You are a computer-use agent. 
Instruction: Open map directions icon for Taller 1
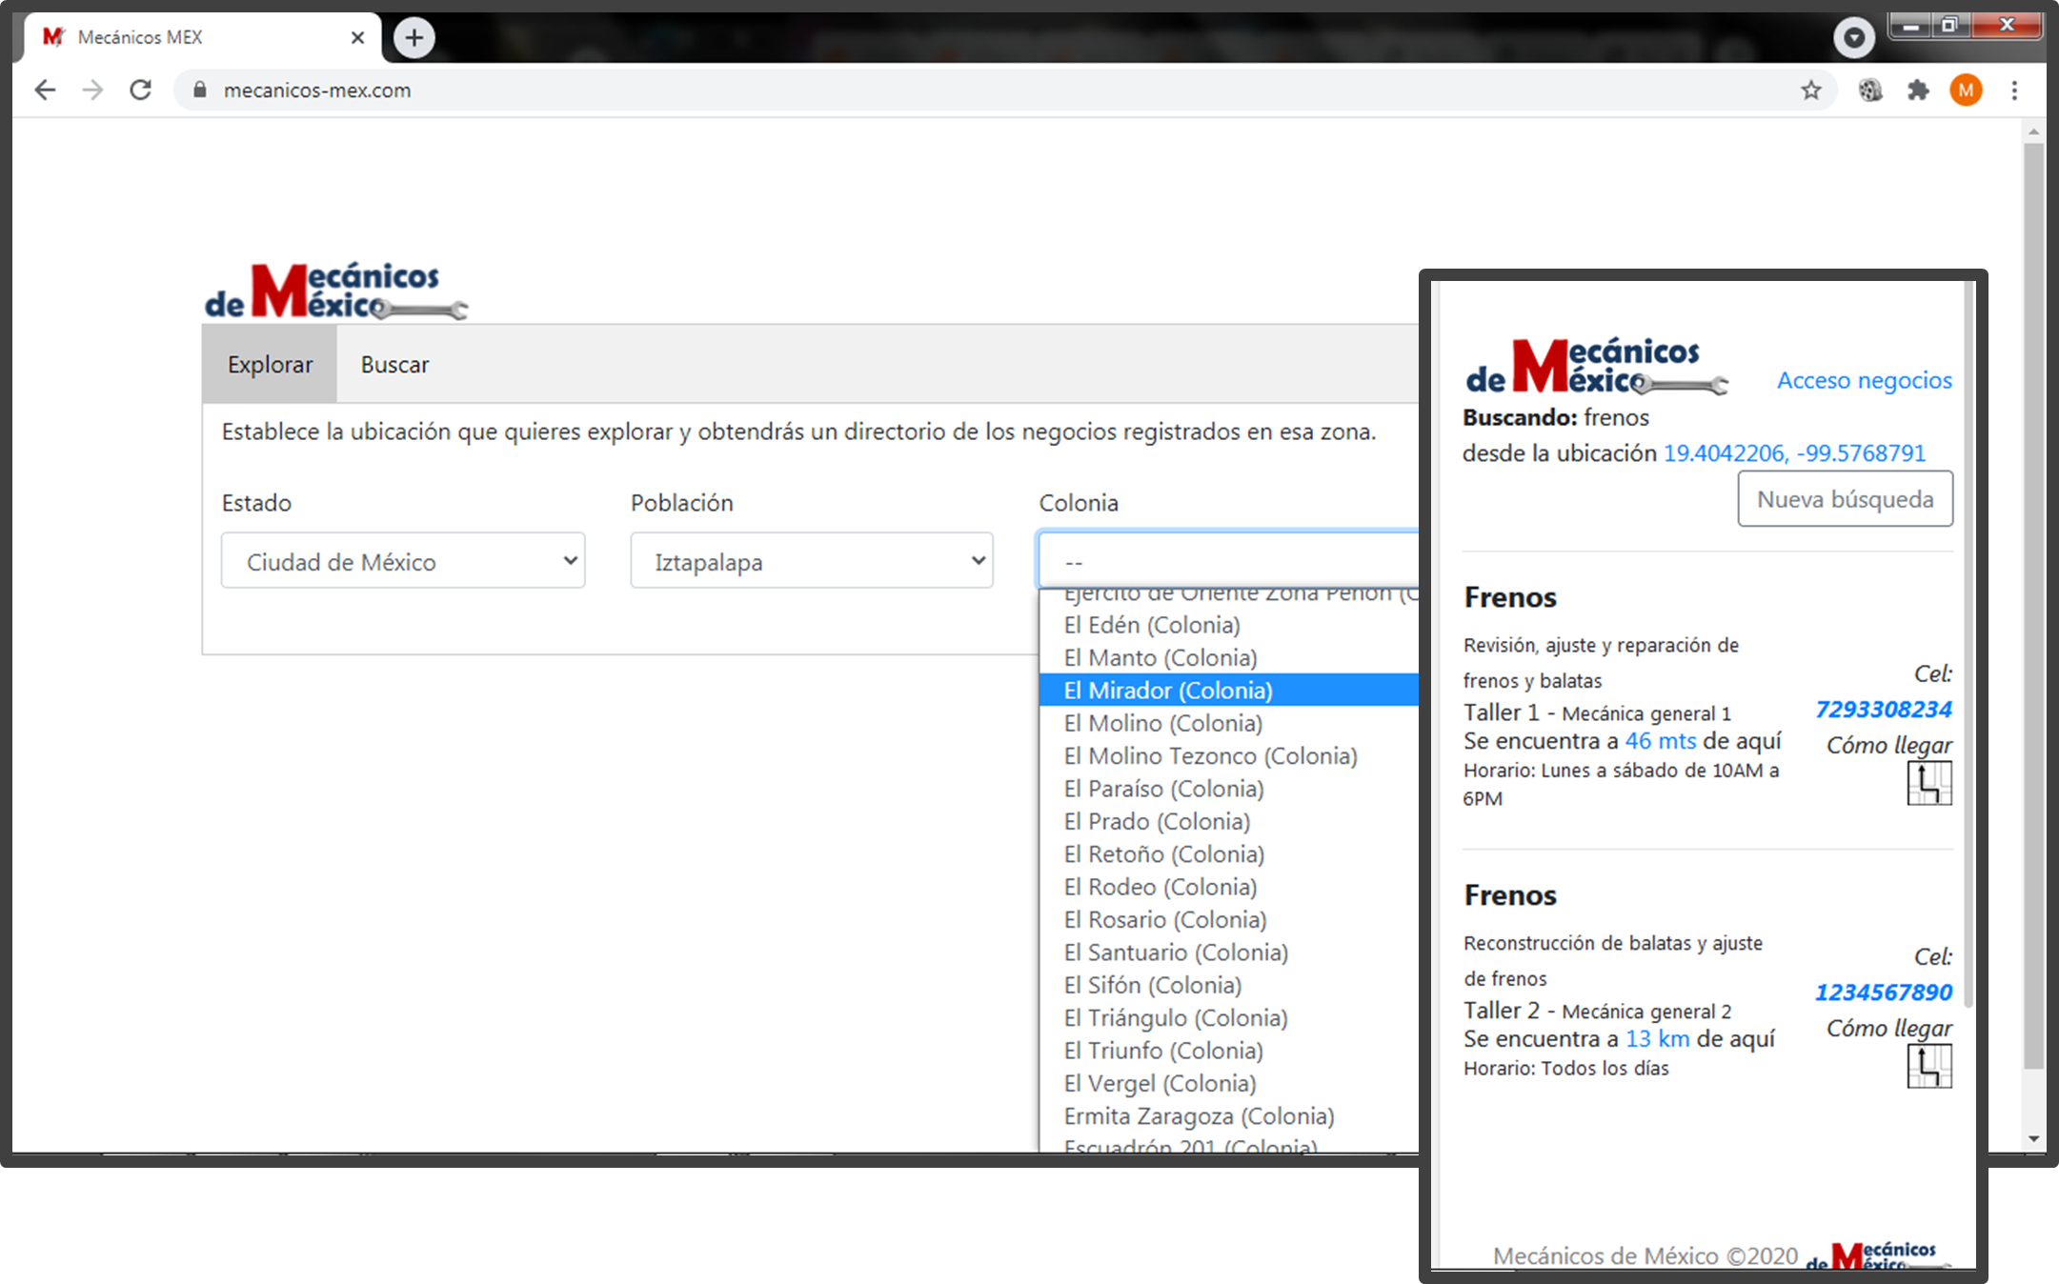(1928, 783)
